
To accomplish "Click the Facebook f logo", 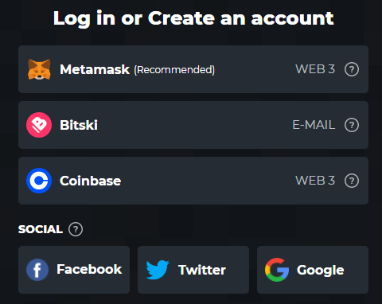I will coord(37,270).
